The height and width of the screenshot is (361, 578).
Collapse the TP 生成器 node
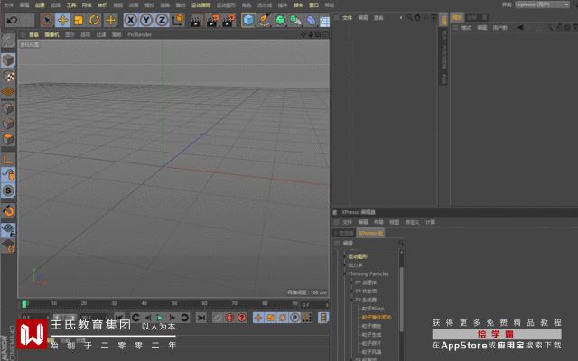tap(351, 300)
